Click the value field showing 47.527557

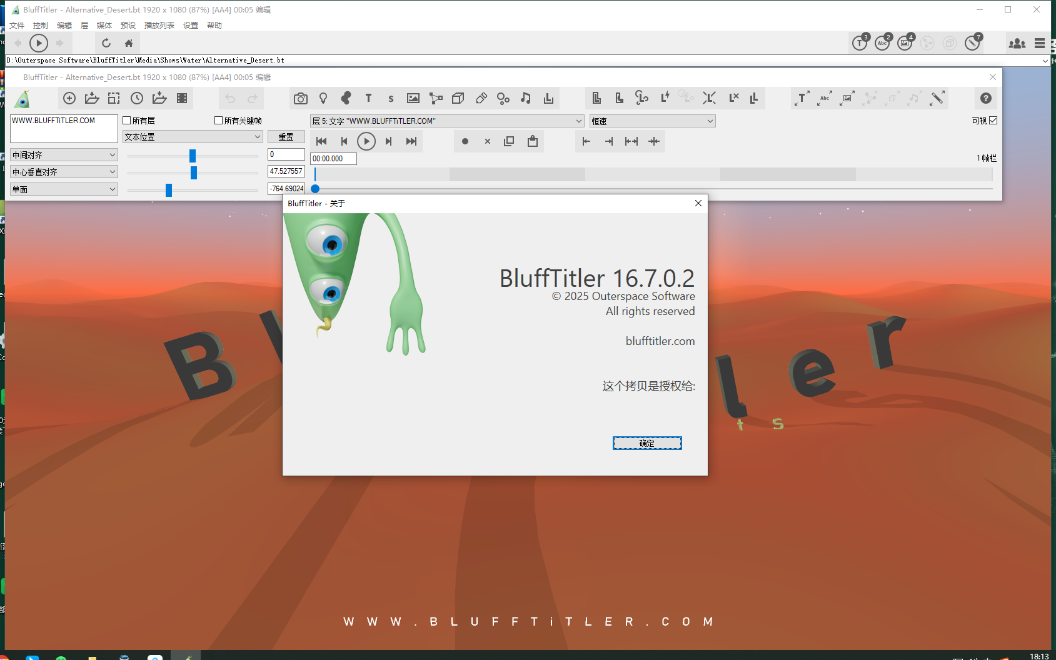pyautogui.click(x=286, y=171)
